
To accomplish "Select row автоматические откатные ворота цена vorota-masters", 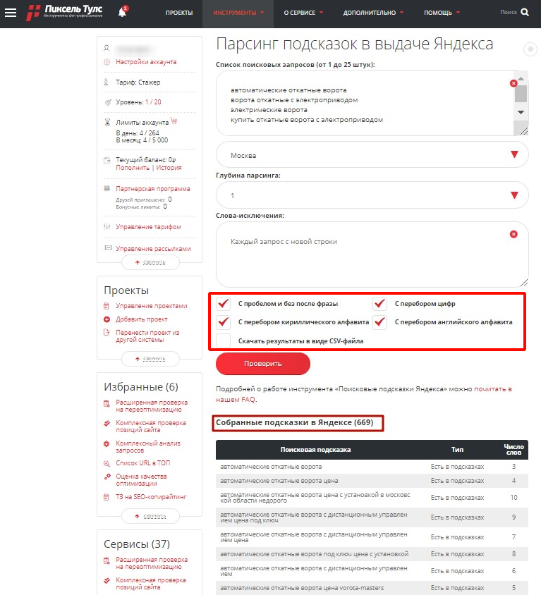I will tap(372, 588).
